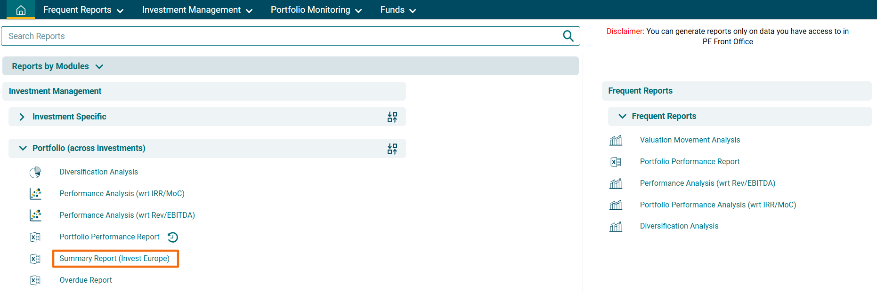Click the sort icon in Portfolio (across investments) row

coord(392,149)
